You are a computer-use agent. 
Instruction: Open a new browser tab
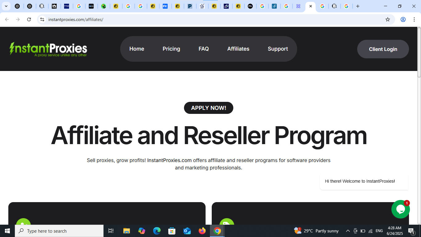coord(358,6)
